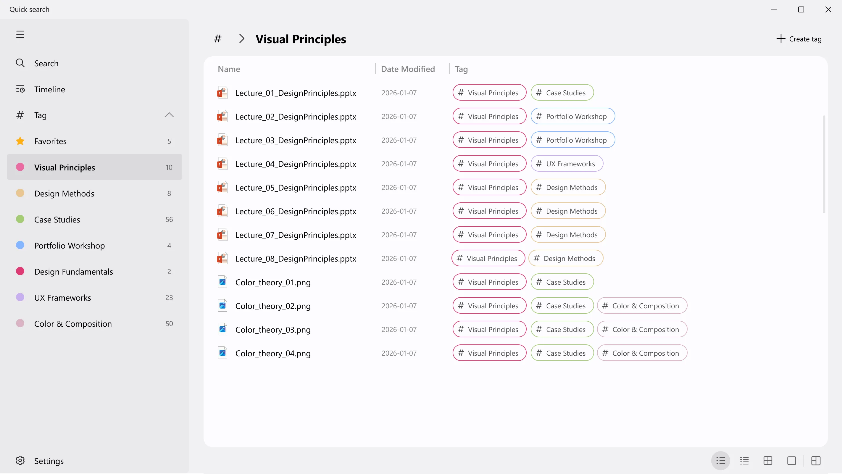This screenshot has width=842, height=474.
Task: Open the Timeline view icon
Action: (x=20, y=89)
